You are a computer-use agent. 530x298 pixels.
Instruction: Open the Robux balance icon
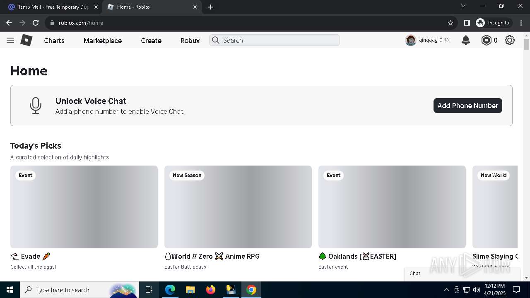486,40
